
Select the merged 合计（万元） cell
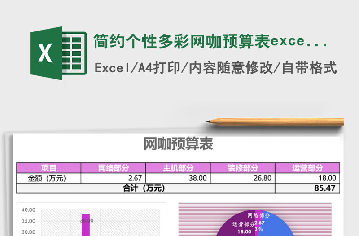tap(145, 188)
